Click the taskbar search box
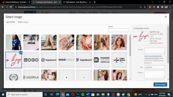This screenshot has height=97, width=173. pos(24,95)
